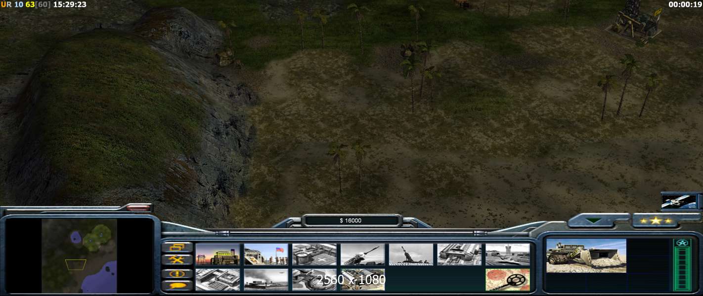
Task: Build the Cold Fusion Reactor from the command bar
Action: pos(218,254)
